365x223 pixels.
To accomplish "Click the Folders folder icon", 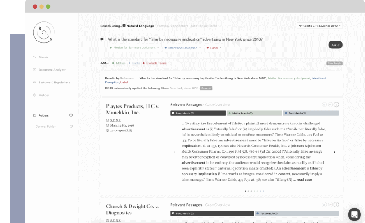I will click(35, 115).
